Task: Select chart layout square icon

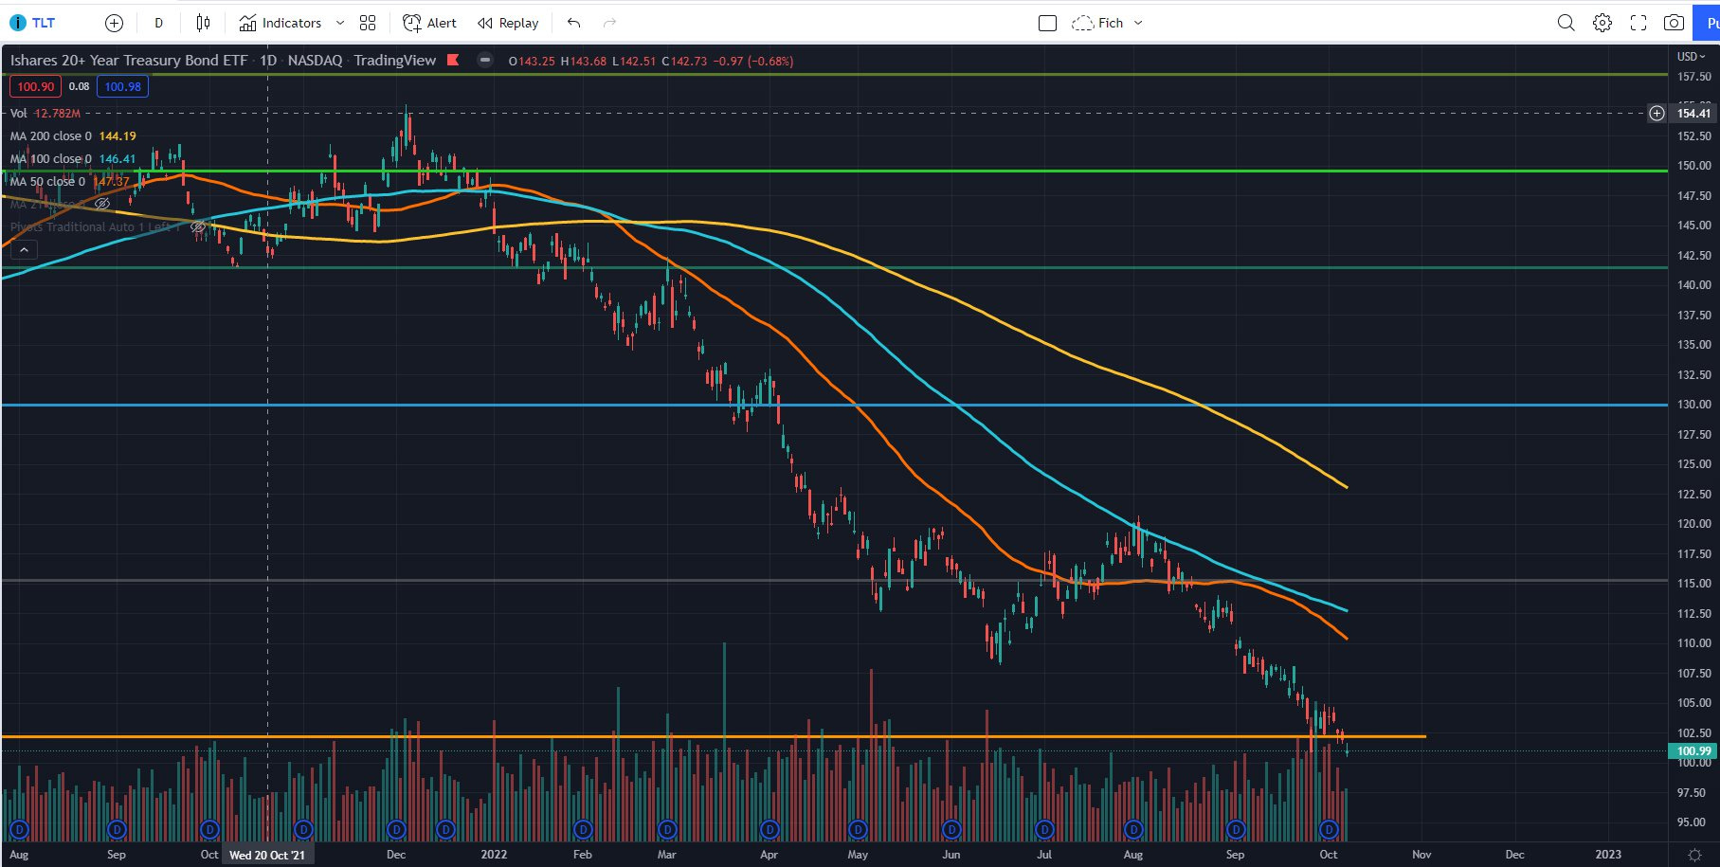Action: coord(1047,23)
